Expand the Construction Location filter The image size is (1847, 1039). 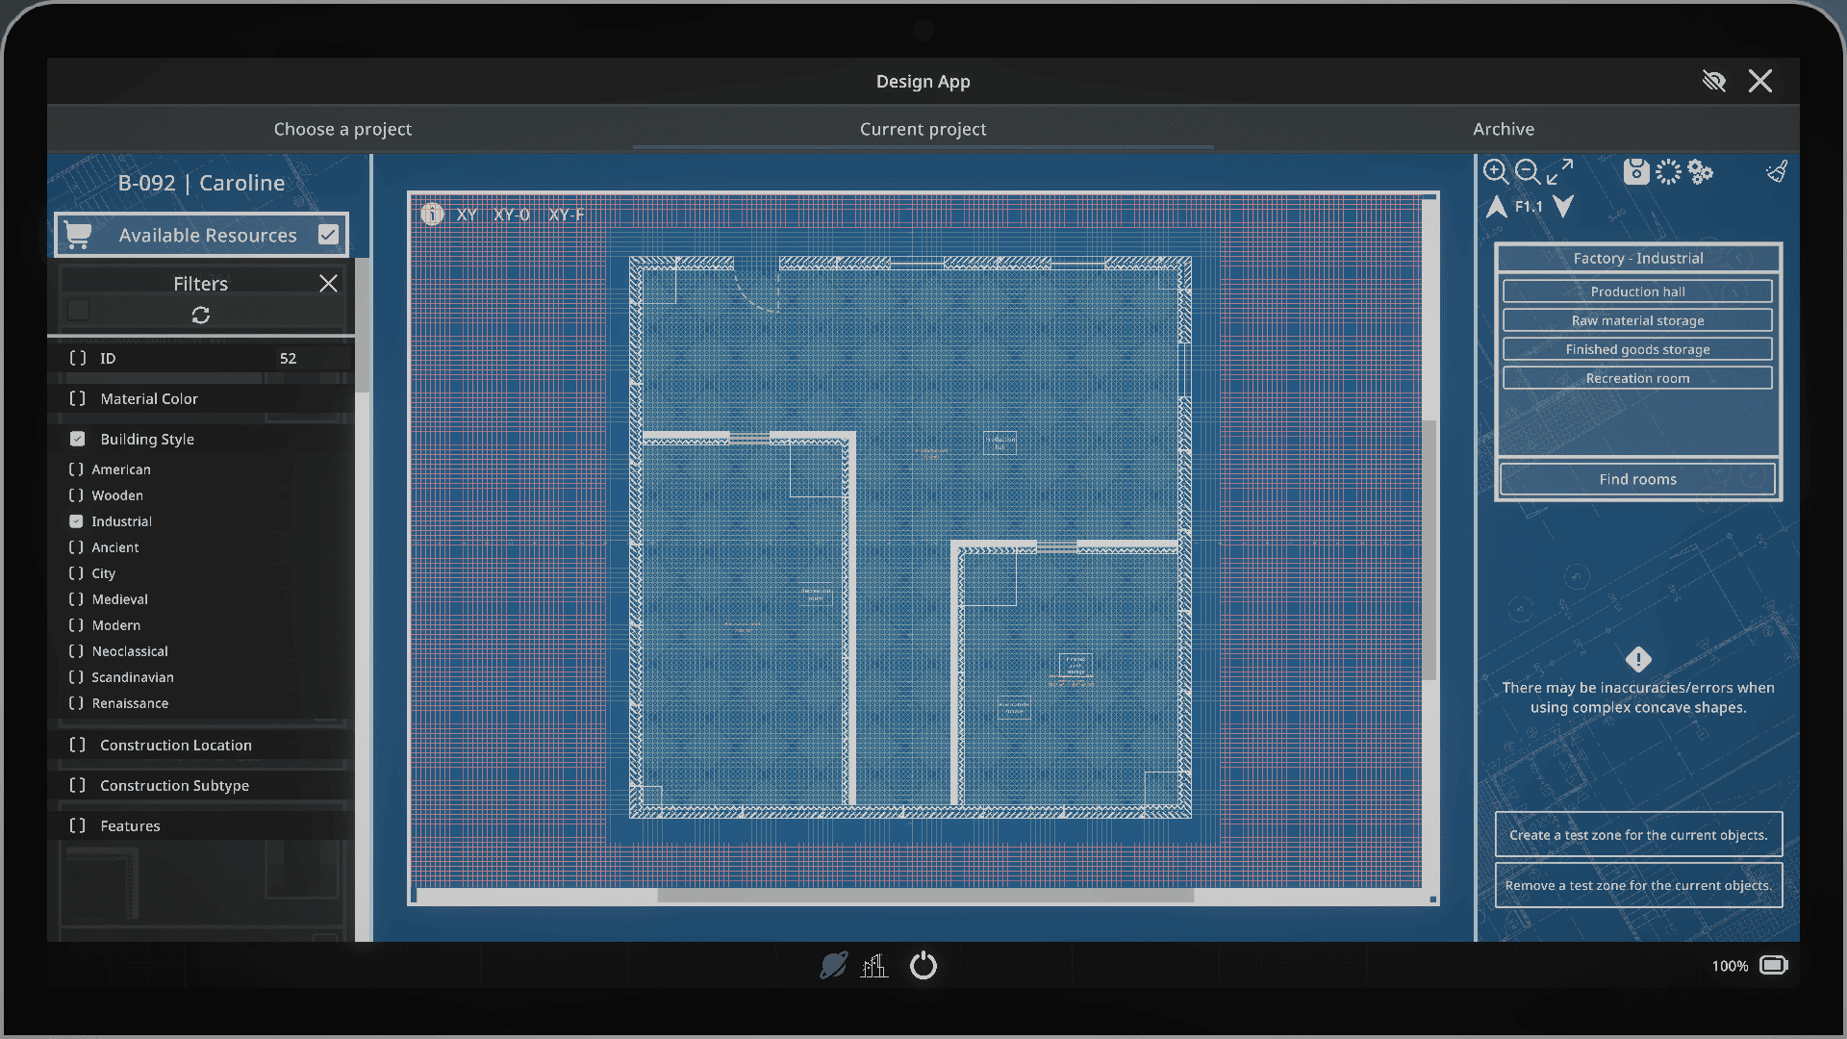(x=201, y=745)
